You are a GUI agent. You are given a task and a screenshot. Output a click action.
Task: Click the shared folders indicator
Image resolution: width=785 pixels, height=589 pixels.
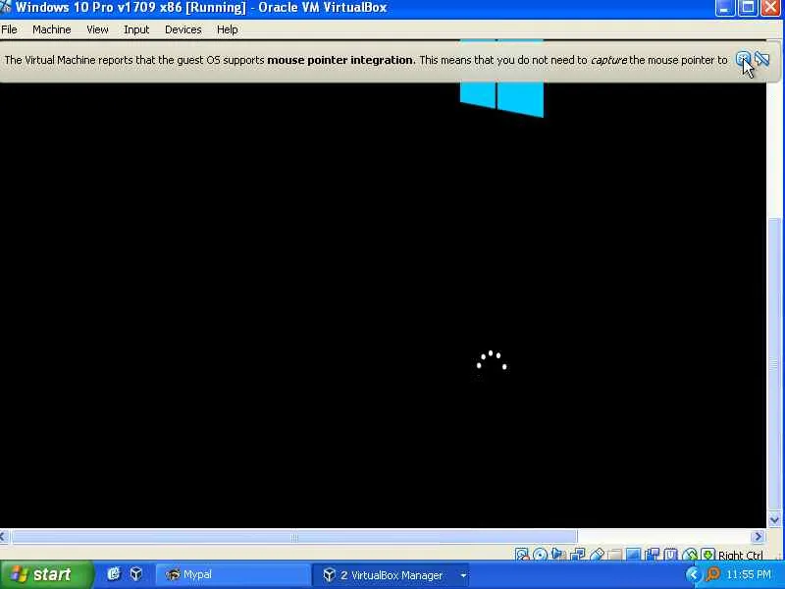(615, 554)
